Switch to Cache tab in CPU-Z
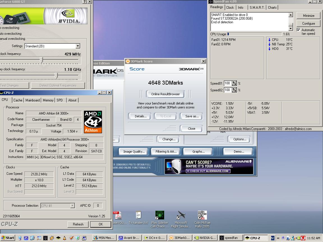 point(18,100)
